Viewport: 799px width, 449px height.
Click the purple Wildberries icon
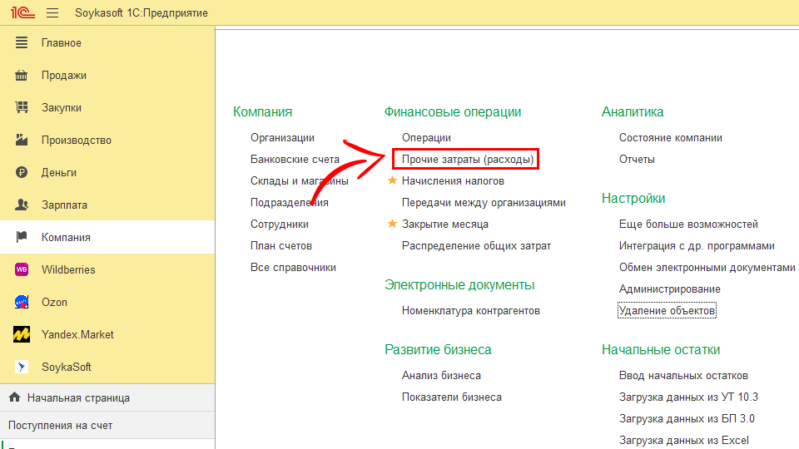[22, 270]
